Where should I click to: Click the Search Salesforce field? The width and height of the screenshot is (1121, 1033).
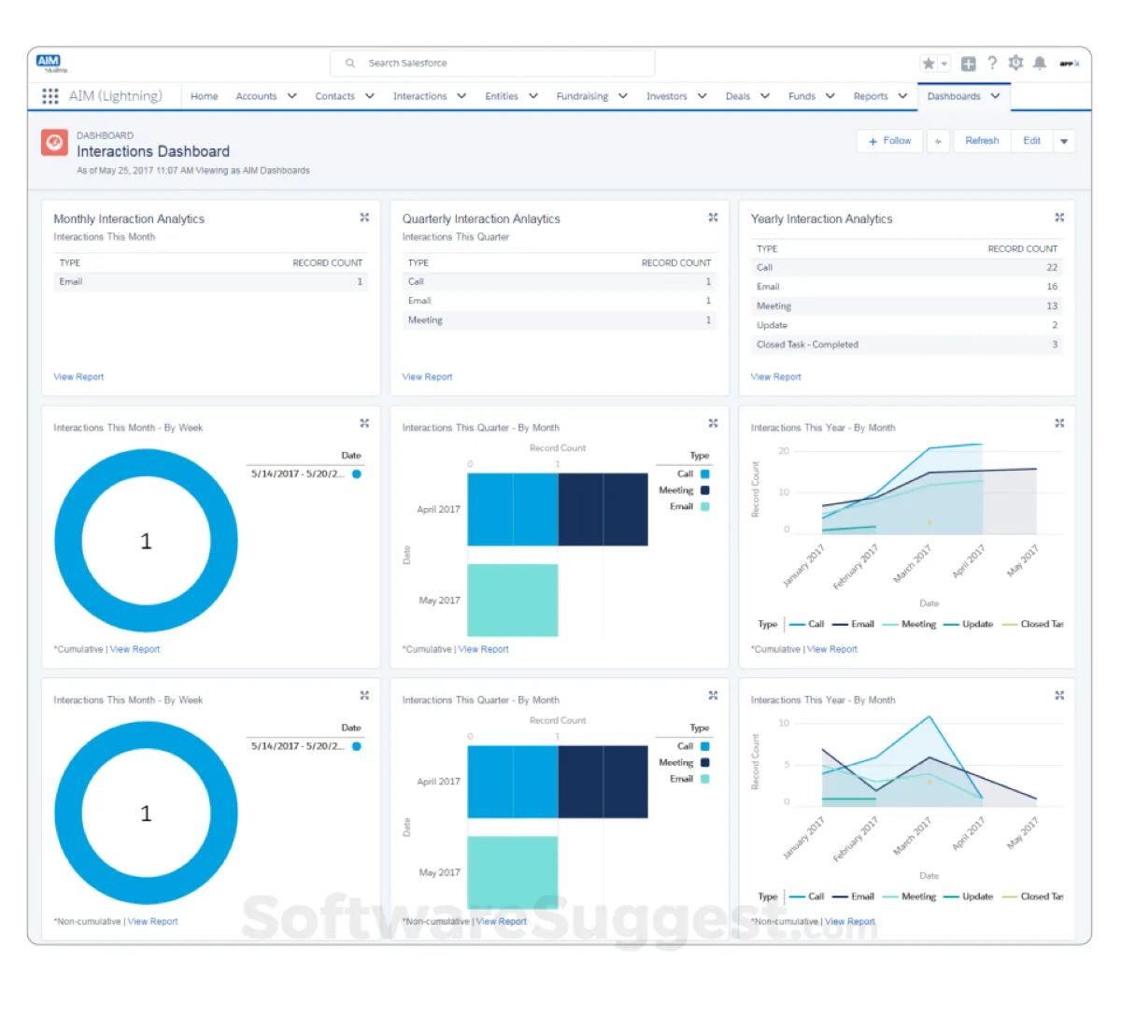point(492,64)
